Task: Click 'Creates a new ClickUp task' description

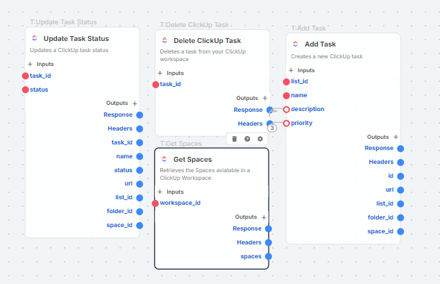Action: (x=327, y=56)
